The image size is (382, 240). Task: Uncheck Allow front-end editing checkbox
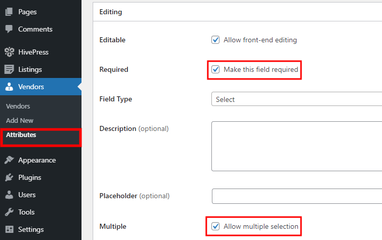coord(215,40)
